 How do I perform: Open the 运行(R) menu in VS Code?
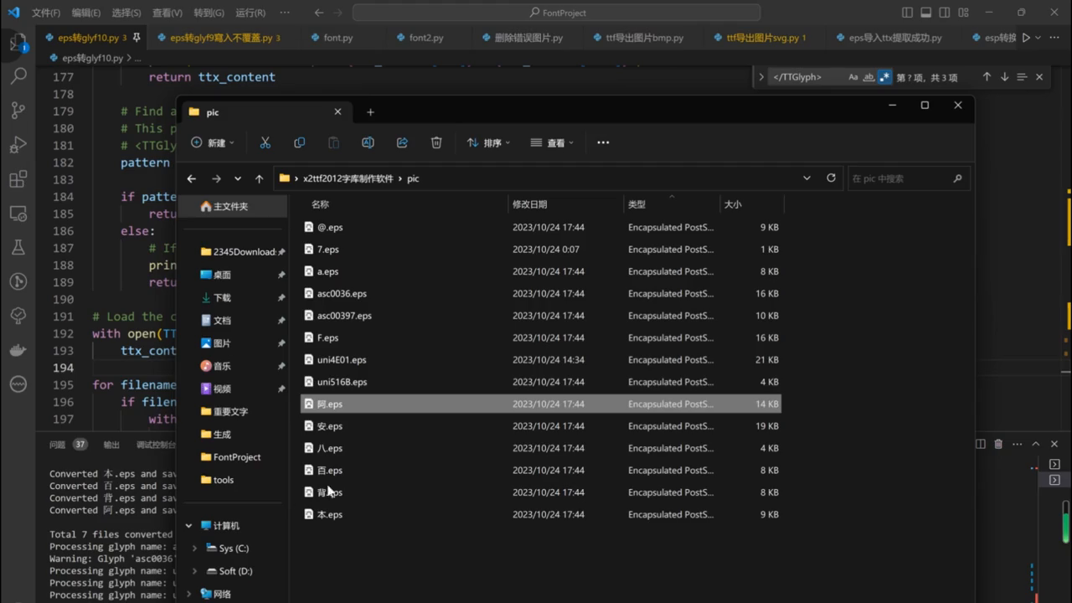point(250,13)
